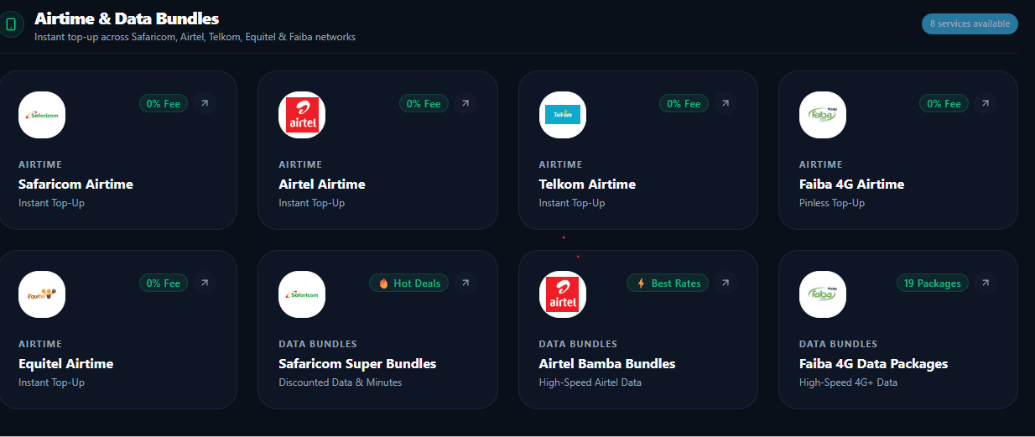Click AIRTIME label above Airtel Airtime
The image size is (1035, 437).
pos(300,164)
